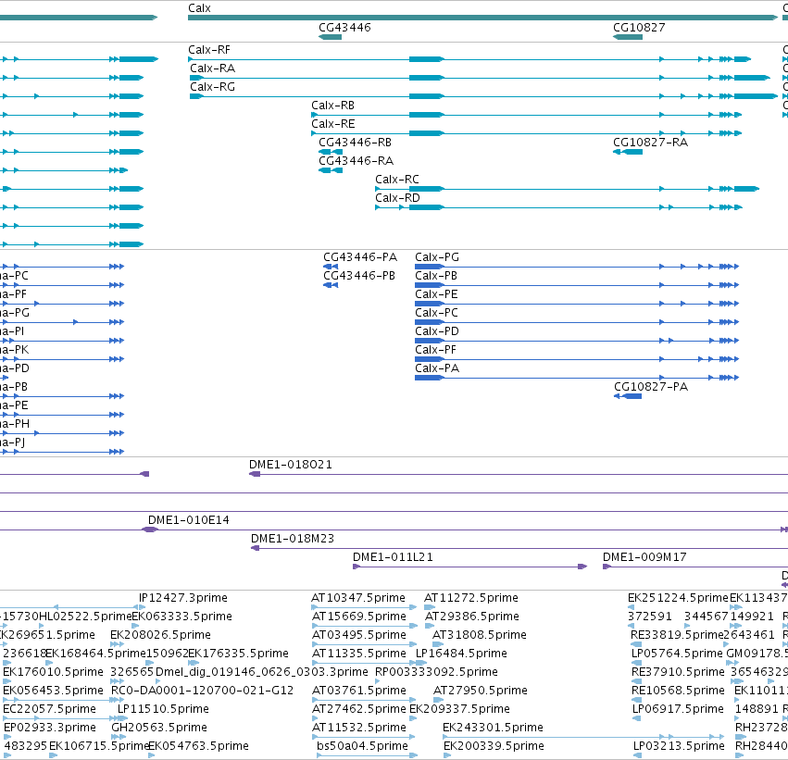Screen dimensions: 788x760
Task: Select the Calx-PA protein feature
Action: click(577, 378)
